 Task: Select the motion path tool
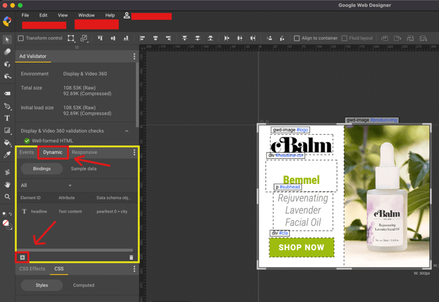pos(7,52)
